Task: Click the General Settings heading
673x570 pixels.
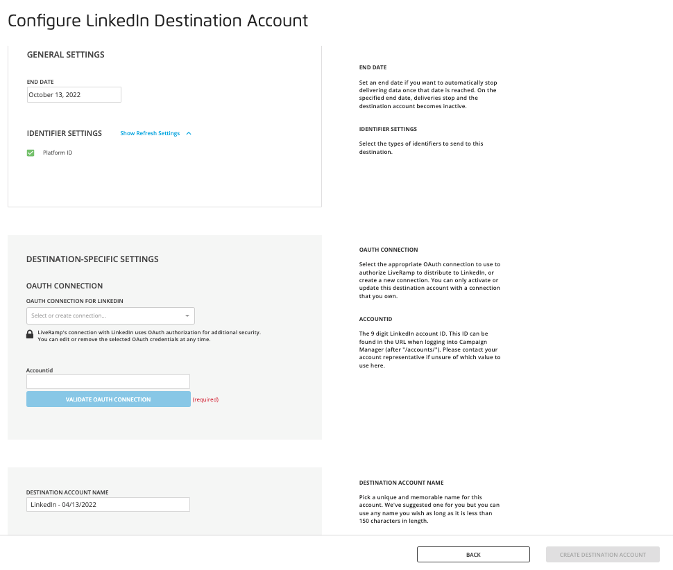Action: (66, 55)
